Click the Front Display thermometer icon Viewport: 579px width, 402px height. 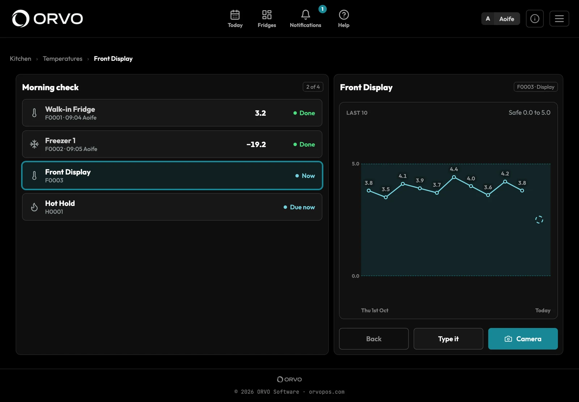pyautogui.click(x=34, y=176)
